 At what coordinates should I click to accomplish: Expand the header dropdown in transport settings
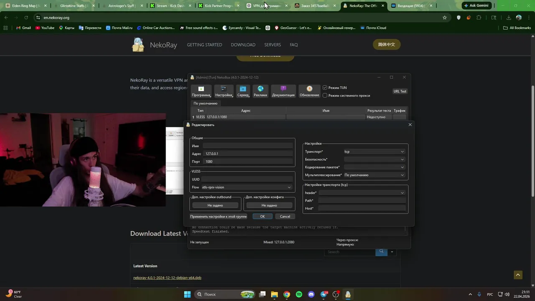pos(362,193)
